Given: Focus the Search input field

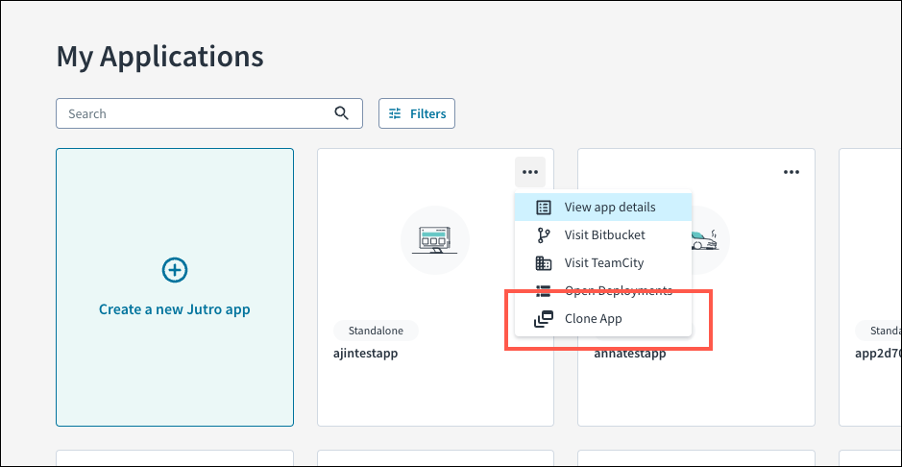Looking at the screenshot, I should pyautogui.click(x=209, y=113).
